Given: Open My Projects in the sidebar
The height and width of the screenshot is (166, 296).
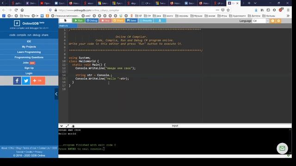Looking at the screenshot, I should click(29, 47).
